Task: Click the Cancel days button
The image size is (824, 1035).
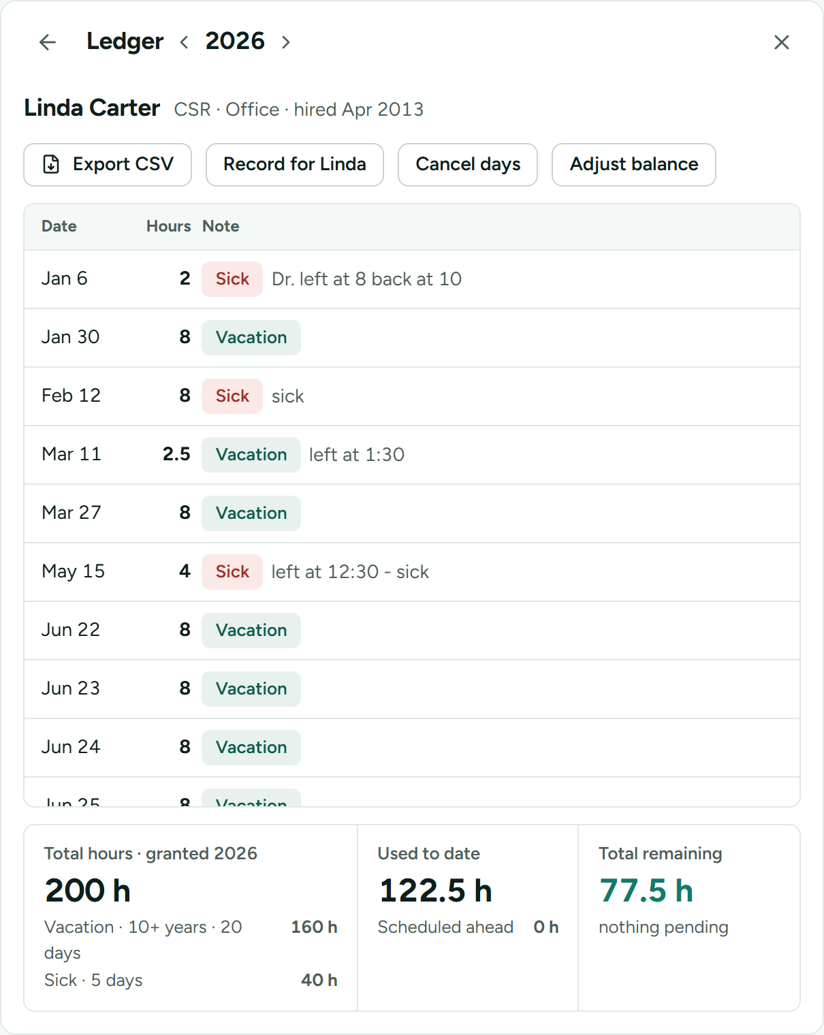Action: click(468, 165)
